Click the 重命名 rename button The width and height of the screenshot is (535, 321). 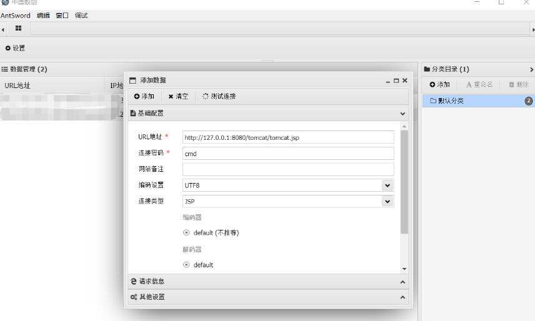(x=479, y=84)
